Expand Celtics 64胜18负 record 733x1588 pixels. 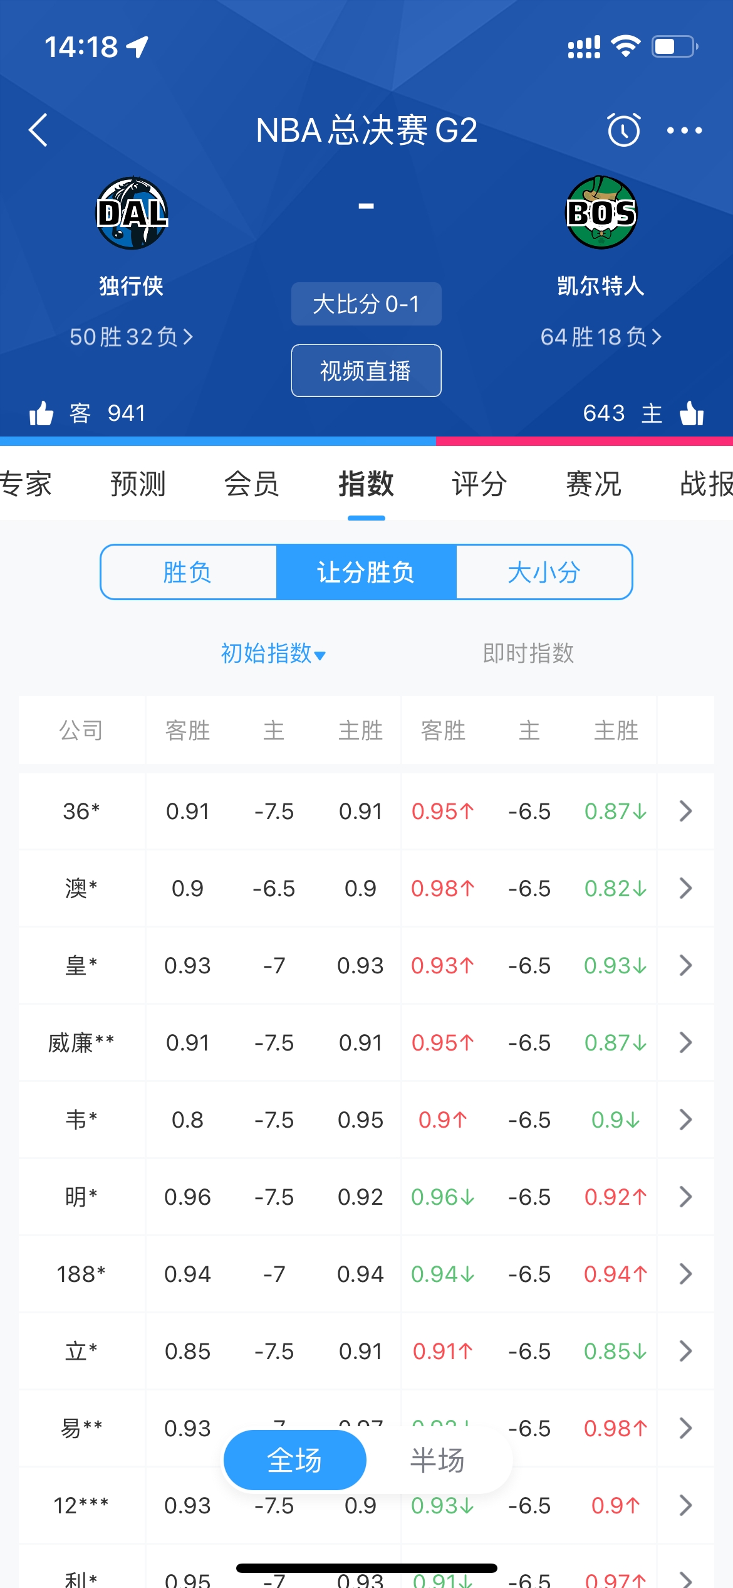[x=601, y=337]
